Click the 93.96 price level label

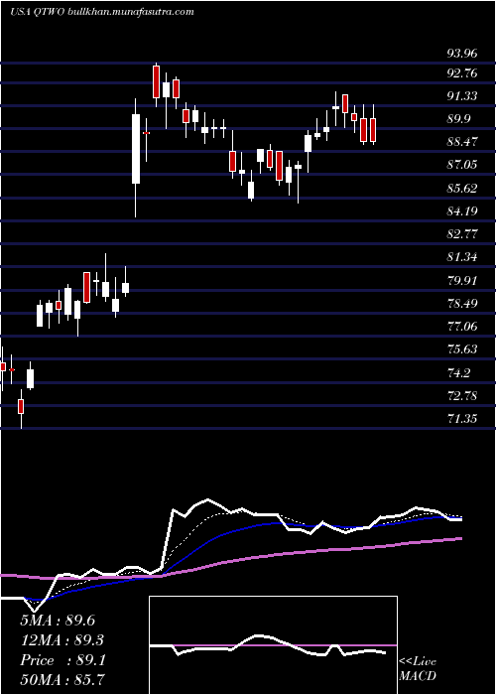coord(462,54)
